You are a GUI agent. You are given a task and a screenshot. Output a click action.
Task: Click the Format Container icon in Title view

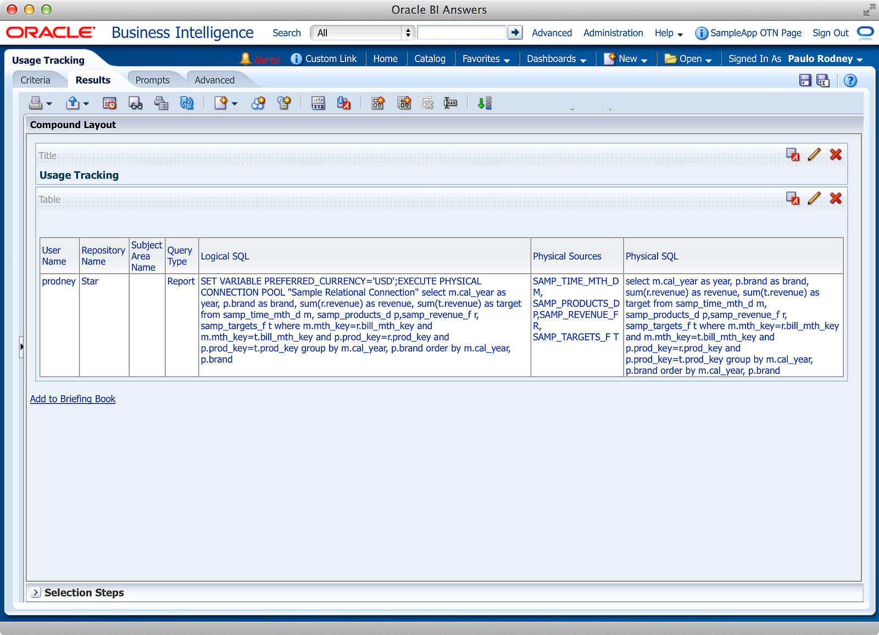793,154
